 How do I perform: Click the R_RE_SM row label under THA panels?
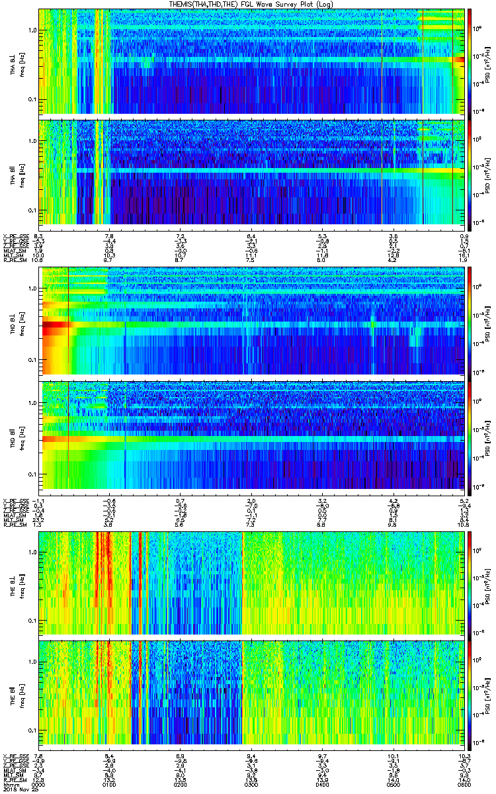(x=14, y=261)
